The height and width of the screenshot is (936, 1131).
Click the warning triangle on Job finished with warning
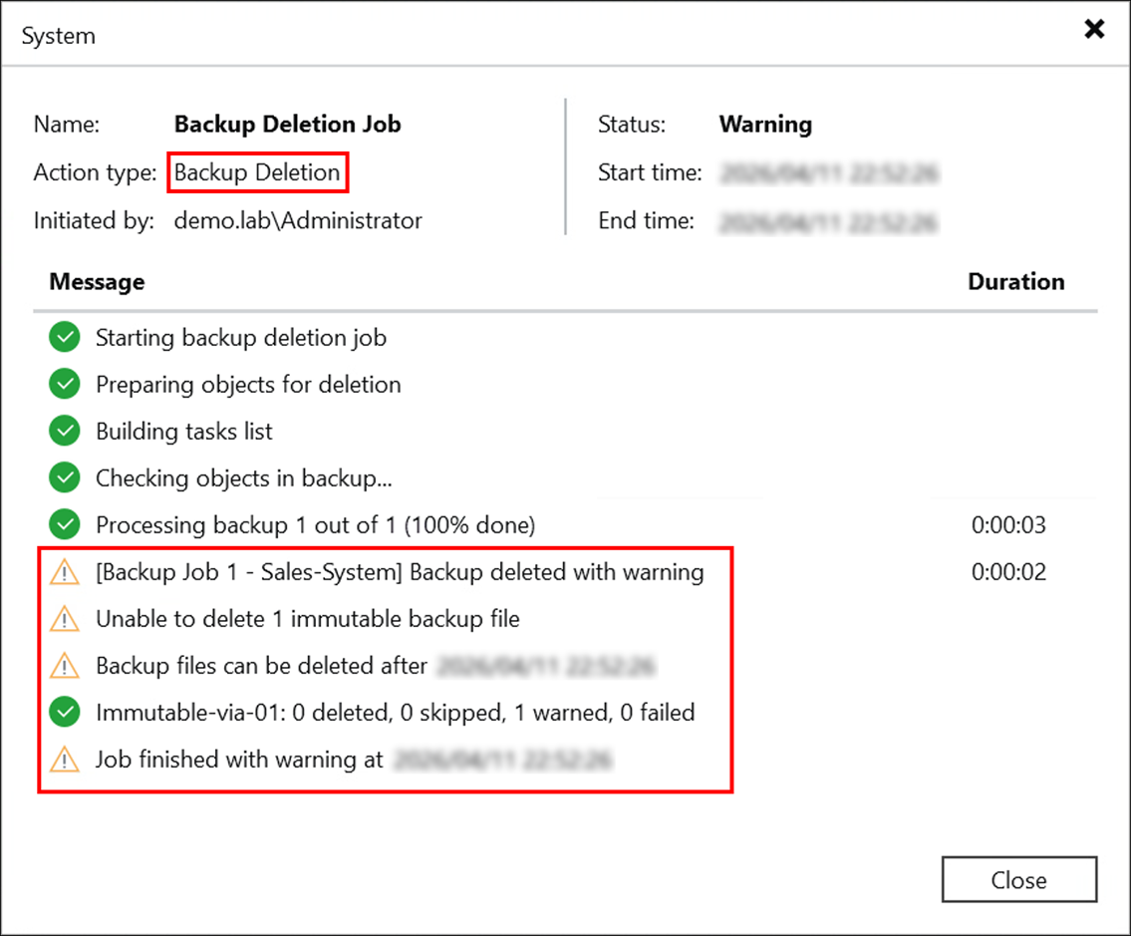coord(63,759)
